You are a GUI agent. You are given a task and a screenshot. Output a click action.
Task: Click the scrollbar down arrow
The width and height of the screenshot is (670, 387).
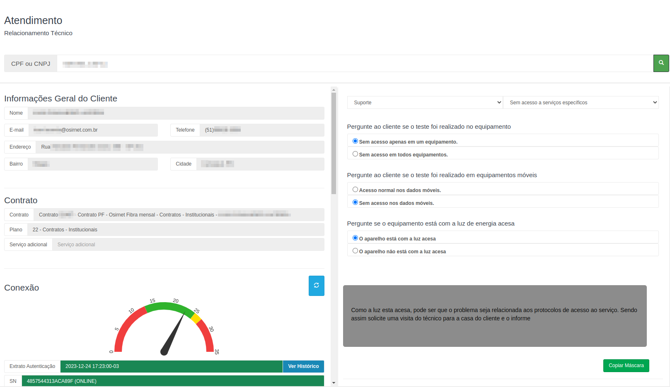[x=334, y=383]
